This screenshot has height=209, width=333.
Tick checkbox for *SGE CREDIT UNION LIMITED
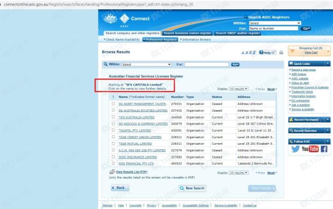113,137
